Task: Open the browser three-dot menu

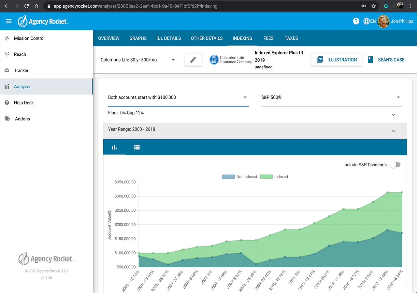Action: click(410, 6)
